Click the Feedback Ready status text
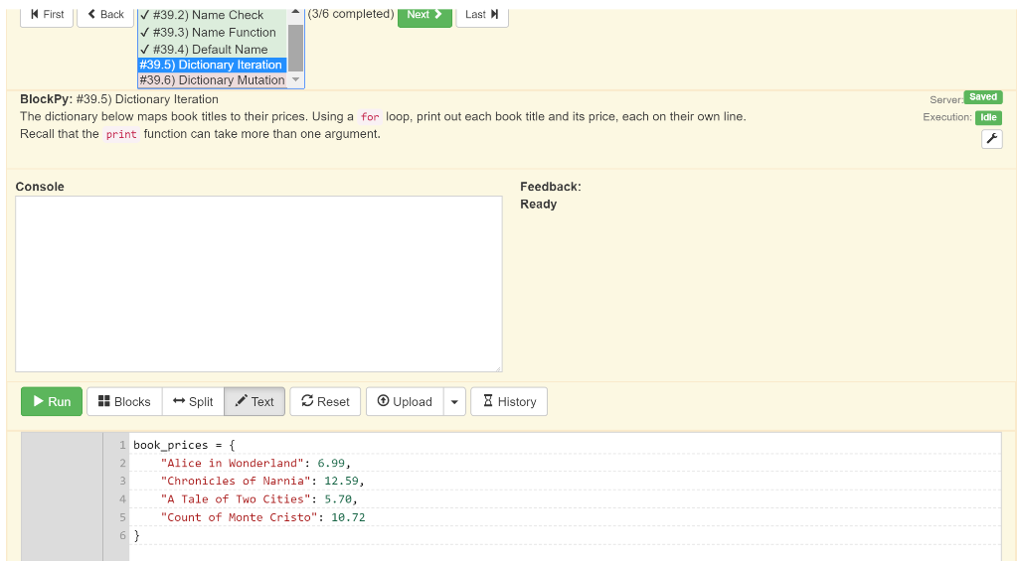 click(x=538, y=205)
